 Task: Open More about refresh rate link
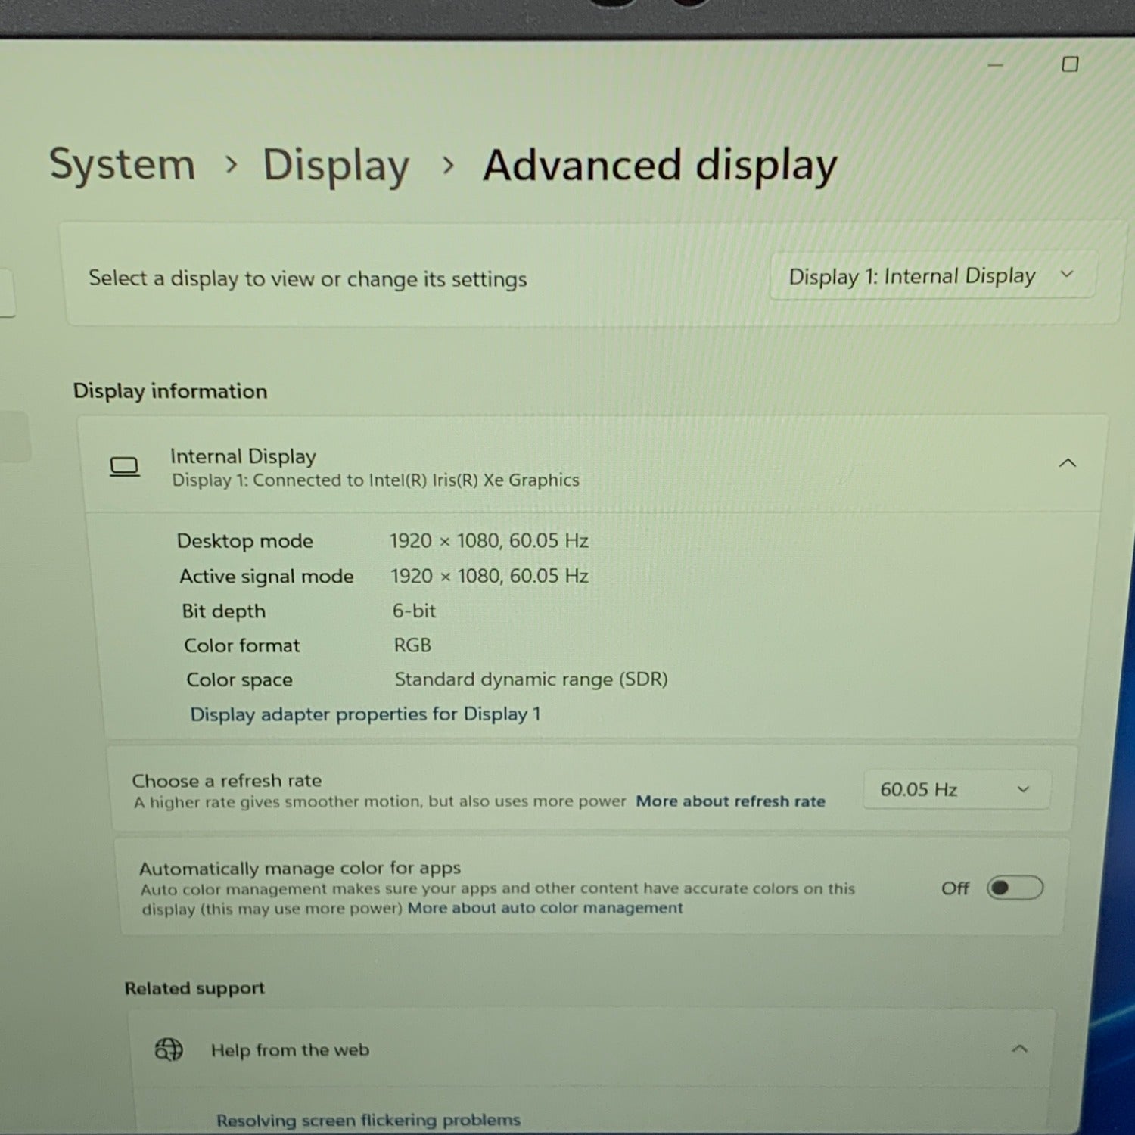pyautogui.click(x=729, y=801)
